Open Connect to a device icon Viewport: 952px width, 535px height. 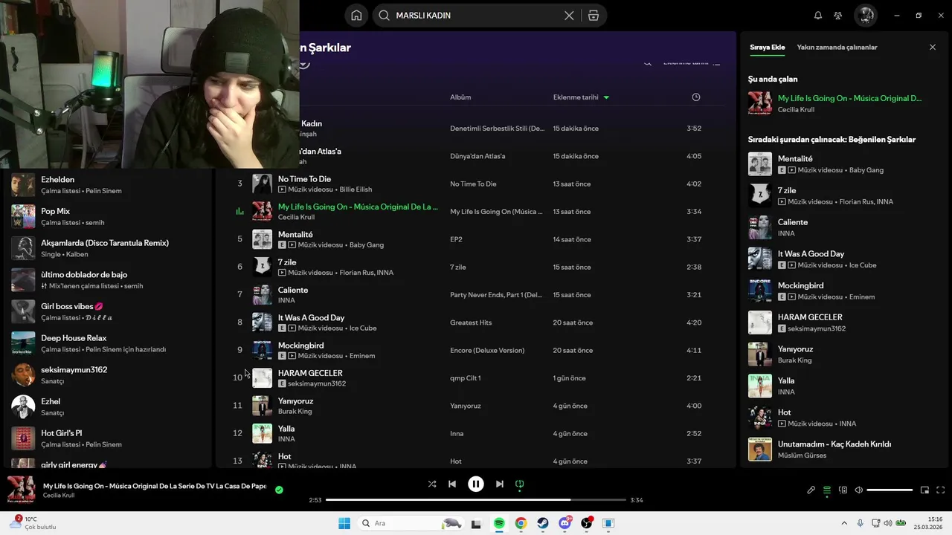point(843,490)
